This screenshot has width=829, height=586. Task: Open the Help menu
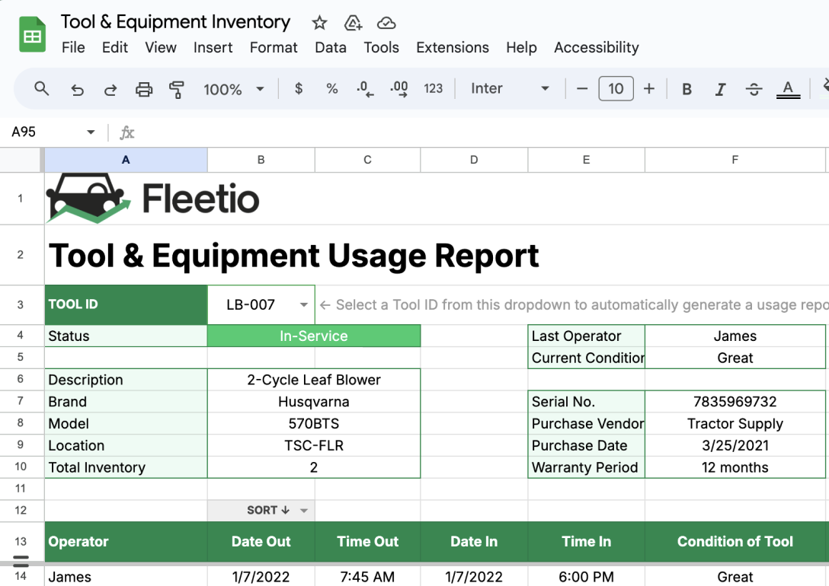(x=521, y=47)
